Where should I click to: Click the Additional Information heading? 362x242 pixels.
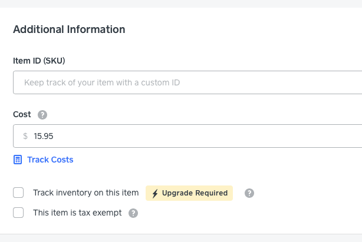point(69,29)
